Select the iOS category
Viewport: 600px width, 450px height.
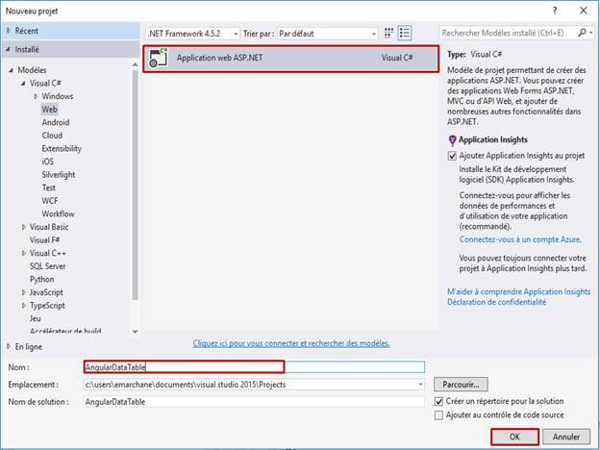point(48,162)
